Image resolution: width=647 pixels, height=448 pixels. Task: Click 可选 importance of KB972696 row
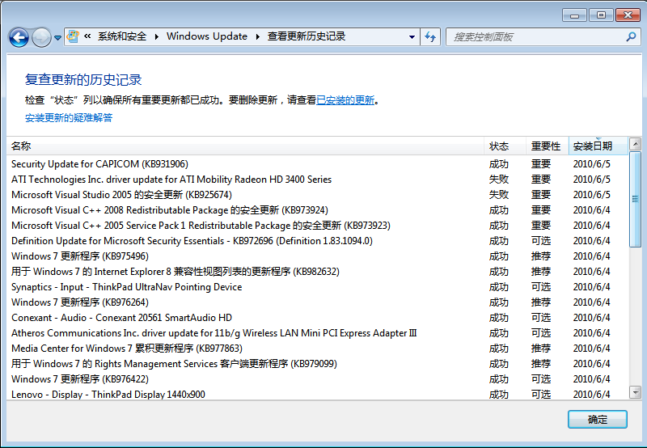pos(541,241)
